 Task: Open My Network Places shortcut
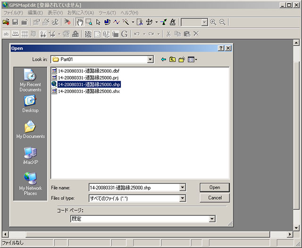pos(30,184)
